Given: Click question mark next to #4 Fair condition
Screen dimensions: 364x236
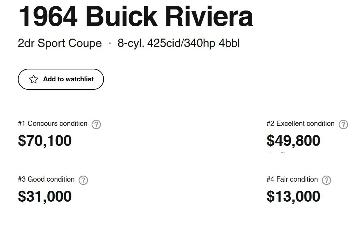Looking at the screenshot, I should pyautogui.click(x=327, y=180).
